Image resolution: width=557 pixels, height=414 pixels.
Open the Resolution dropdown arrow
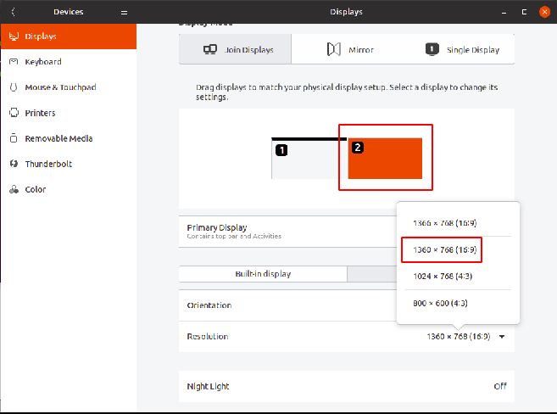pyautogui.click(x=502, y=337)
